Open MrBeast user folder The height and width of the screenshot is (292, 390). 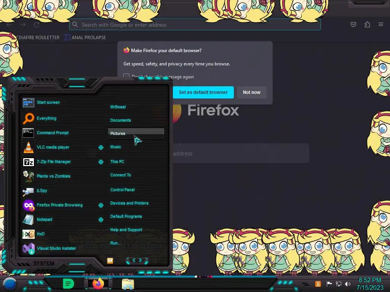coord(118,107)
